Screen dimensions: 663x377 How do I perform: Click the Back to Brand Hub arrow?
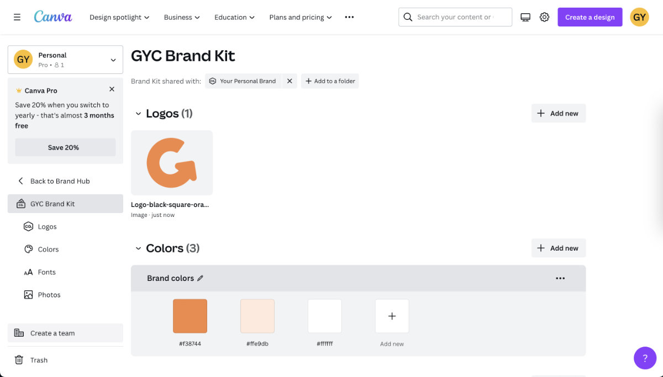click(x=20, y=181)
